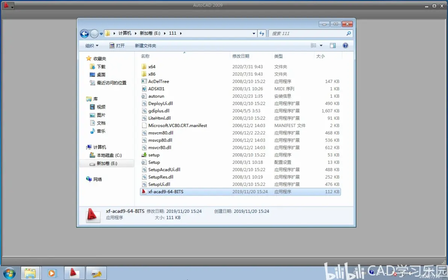Click the 新加卷 (E:) breadcrumb segment
The height and width of the screenshot is (280, 448).
coord(150,33)
